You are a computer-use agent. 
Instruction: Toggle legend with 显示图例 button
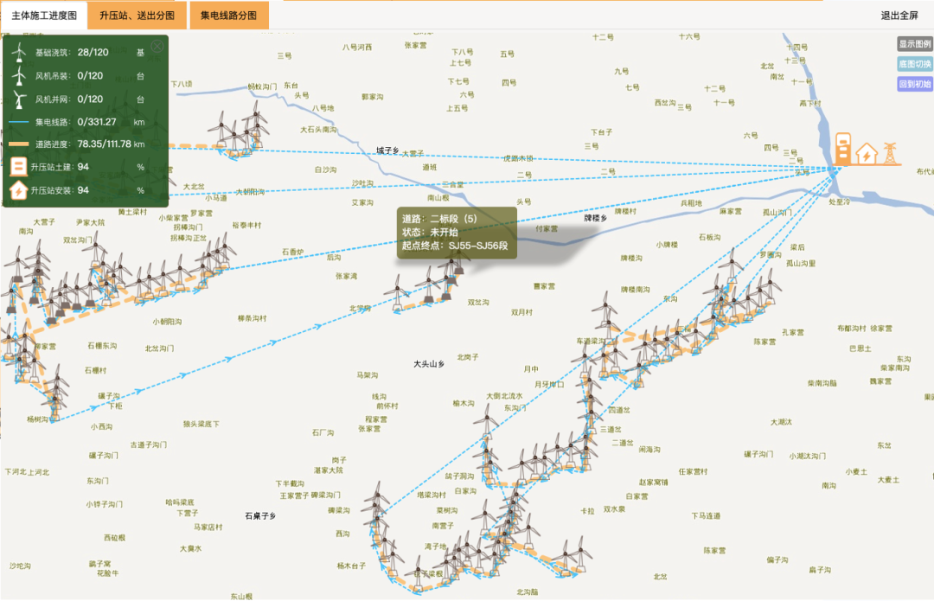pos(914,44)
